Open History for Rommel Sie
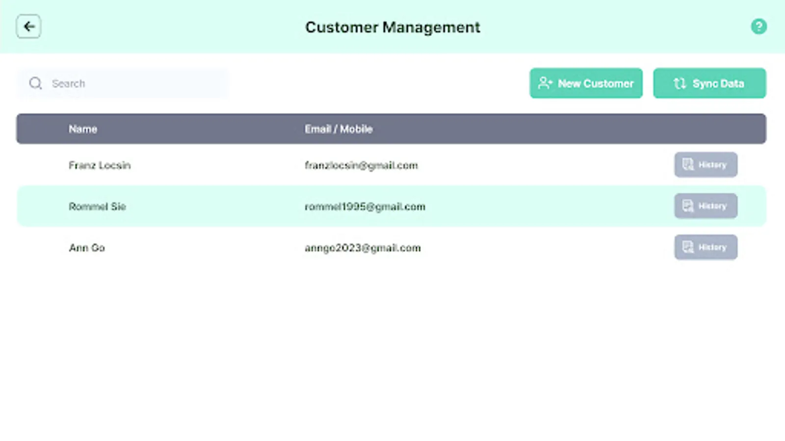The width and height of the screenshot is (785, 441). click(706, 206)
